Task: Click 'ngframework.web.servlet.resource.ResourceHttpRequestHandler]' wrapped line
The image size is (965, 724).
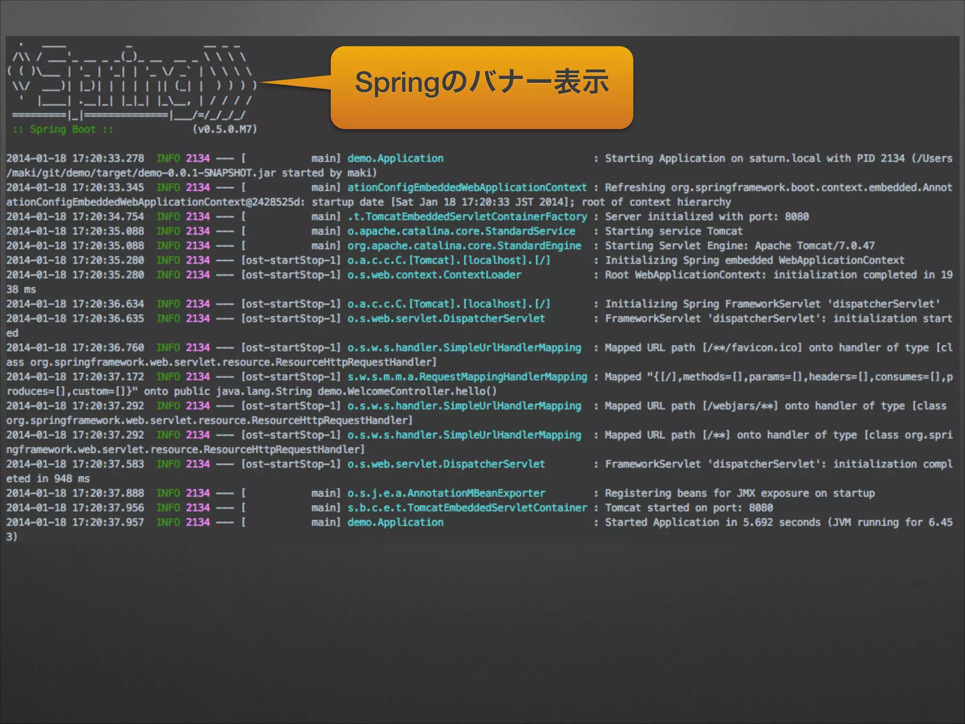Action: 185,450
